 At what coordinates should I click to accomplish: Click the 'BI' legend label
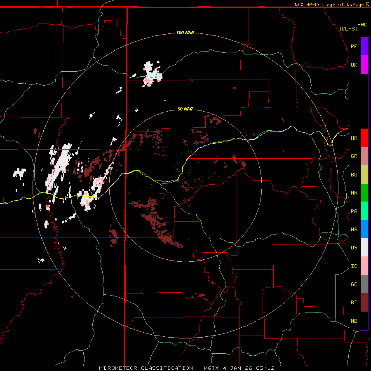pyautogui.click(x=354, y=303)
